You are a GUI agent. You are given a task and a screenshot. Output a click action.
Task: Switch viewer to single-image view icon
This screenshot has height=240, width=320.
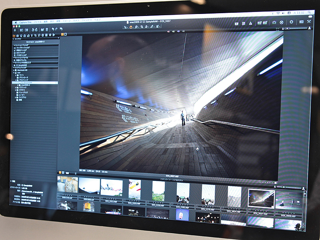tap(65, 34)
